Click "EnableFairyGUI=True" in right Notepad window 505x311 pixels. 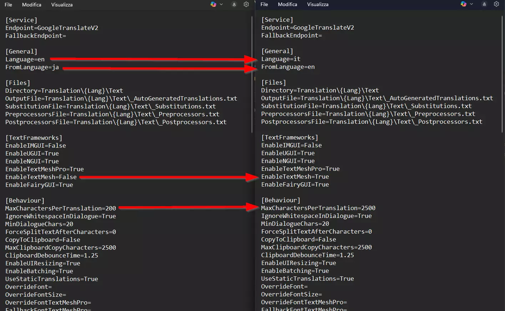click(295, 184)
